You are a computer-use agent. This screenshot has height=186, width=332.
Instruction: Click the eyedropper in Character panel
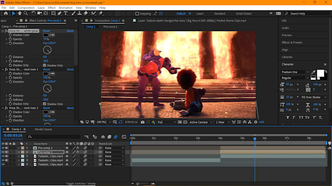313,73
